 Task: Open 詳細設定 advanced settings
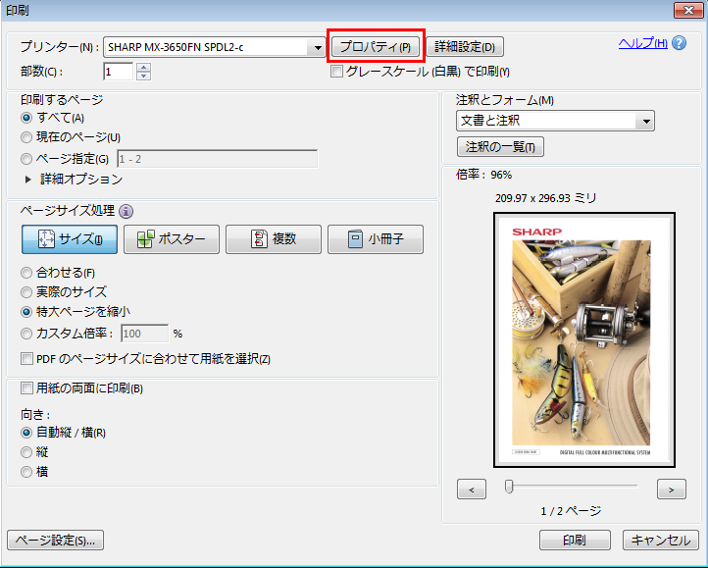pyautogui.click(x=465, y=46)
